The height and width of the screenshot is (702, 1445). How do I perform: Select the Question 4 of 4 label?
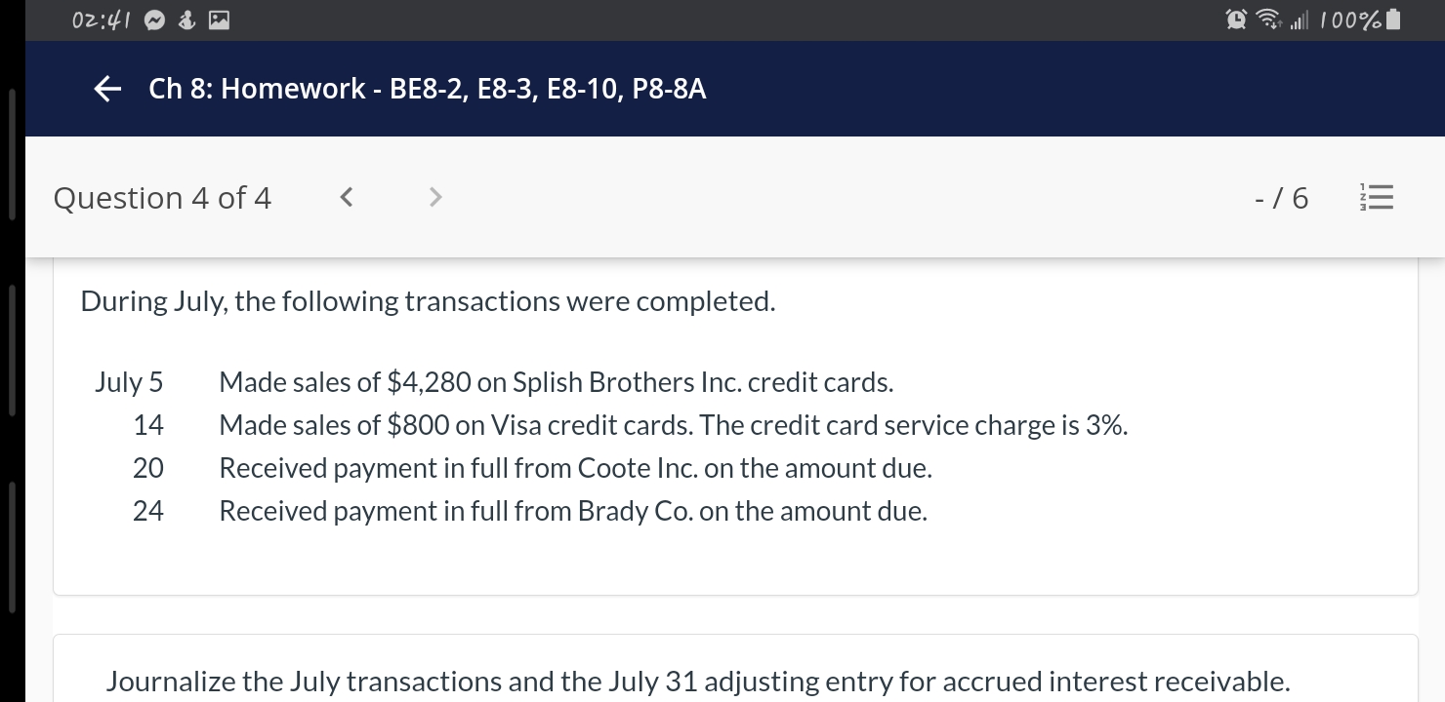pos(162,197)
